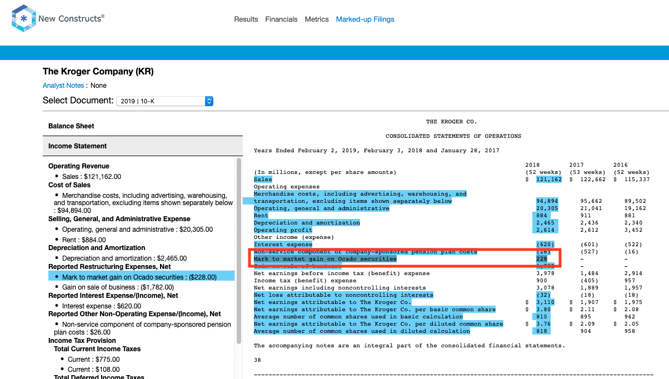Click the highlighted 2,614 operating profit value
This screenshot has width=669, height=379.
(545, 230)
